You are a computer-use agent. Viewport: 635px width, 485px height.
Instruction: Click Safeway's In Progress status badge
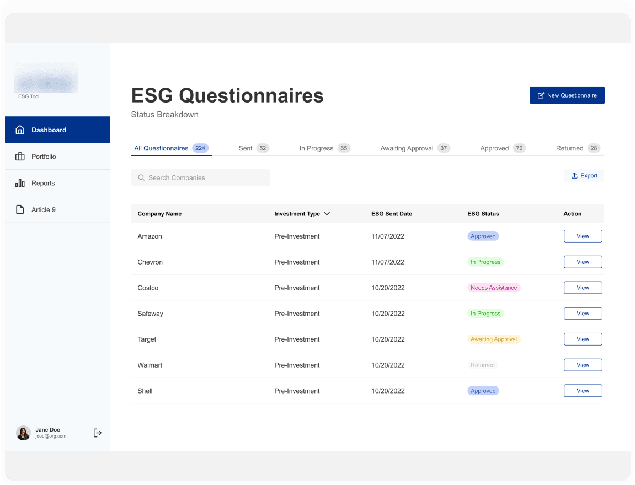click(x=485, y=314)
